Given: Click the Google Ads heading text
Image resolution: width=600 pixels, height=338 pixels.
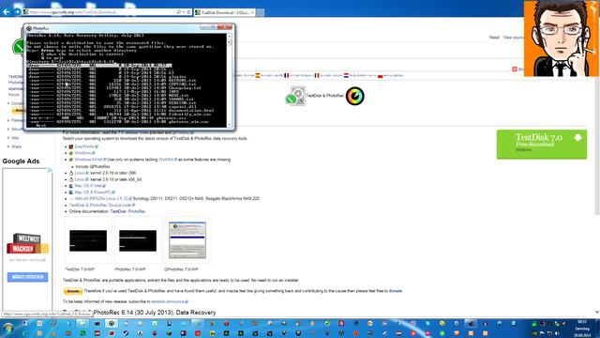Looking at the screenshot, I should (21, 161).
